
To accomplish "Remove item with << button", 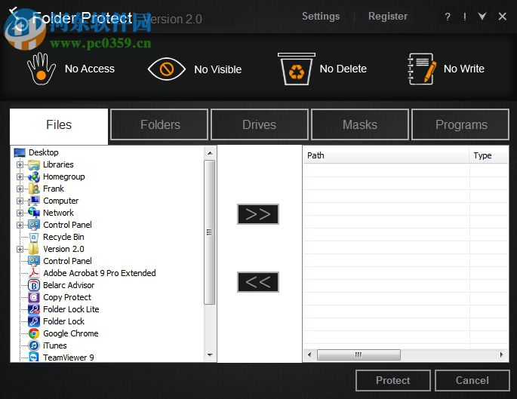I will click(258, 282).
